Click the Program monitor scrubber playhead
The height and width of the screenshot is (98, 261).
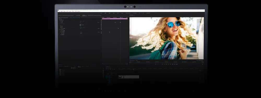(182, 62)
